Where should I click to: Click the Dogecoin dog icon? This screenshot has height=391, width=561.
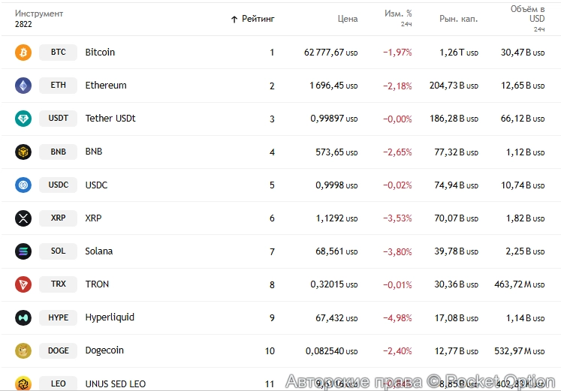(x=23, y=351)
